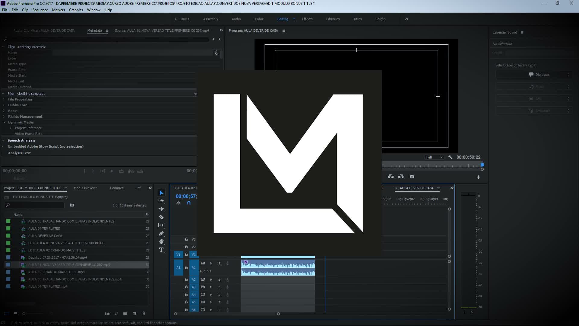579x326 pixels.
Task: Toggle target track A4
Action: point(194,295)
